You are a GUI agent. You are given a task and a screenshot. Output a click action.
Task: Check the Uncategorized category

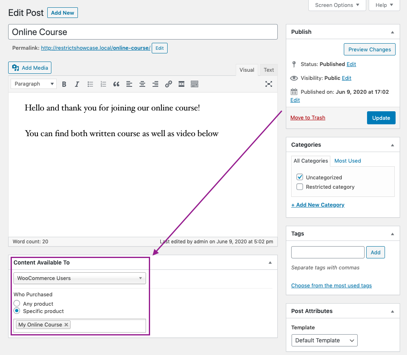tap(300, 177)
